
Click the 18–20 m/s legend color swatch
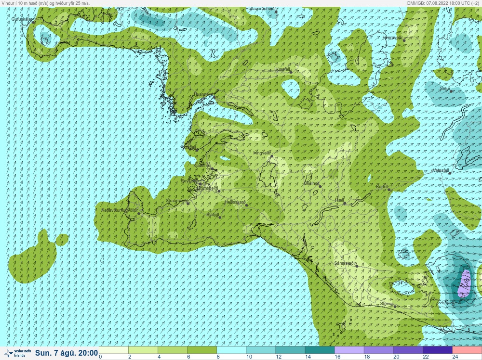(379, 350)
